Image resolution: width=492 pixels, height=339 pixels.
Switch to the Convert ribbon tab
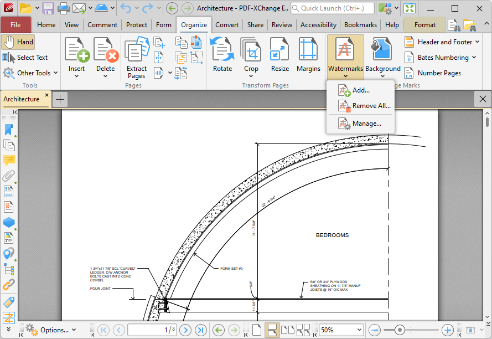click(227, 25)
